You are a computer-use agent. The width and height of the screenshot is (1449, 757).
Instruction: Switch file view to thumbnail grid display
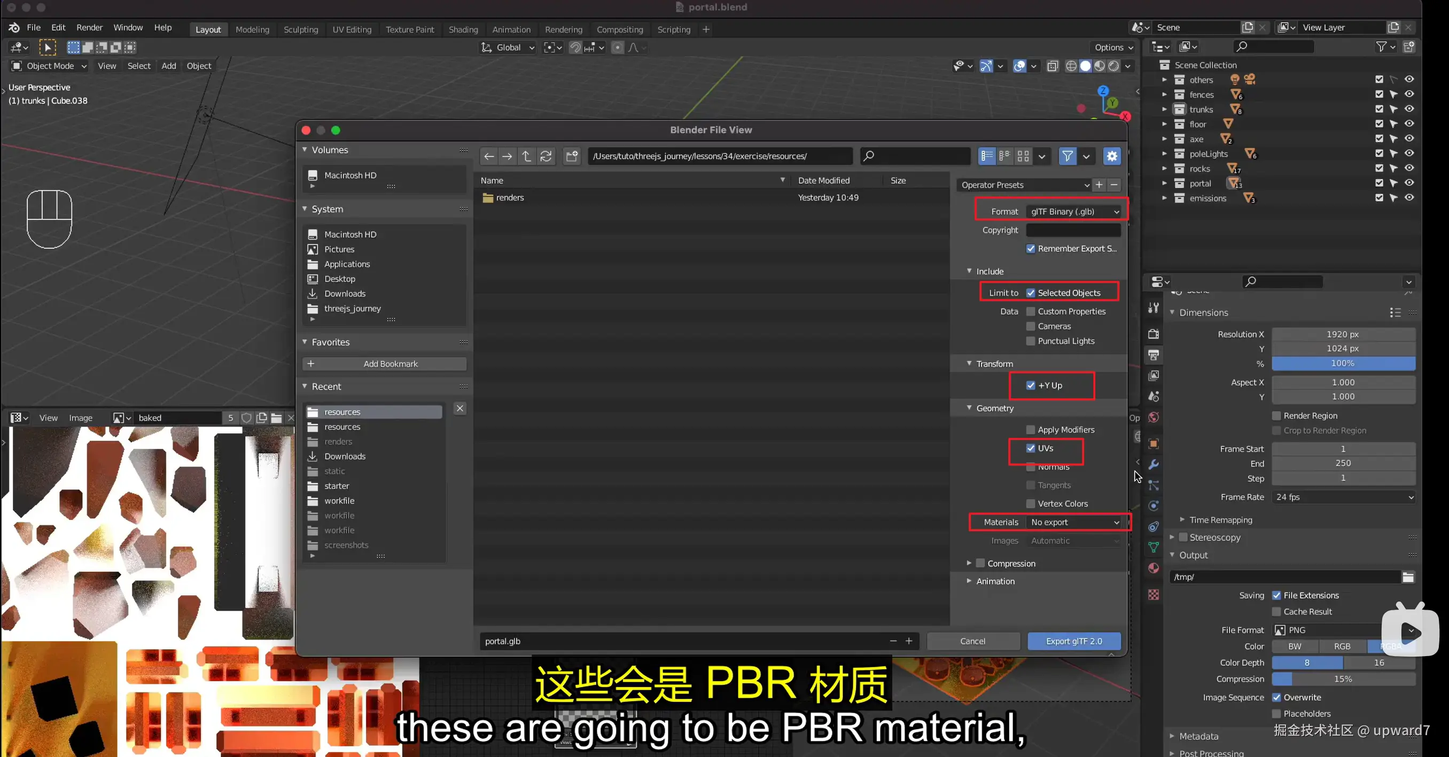[x=1023, y=156]
